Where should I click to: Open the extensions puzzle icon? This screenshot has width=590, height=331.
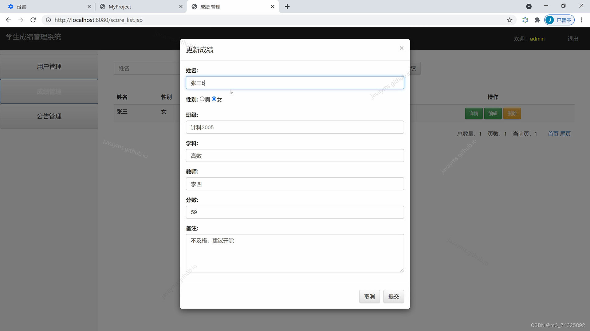[537, 20]
